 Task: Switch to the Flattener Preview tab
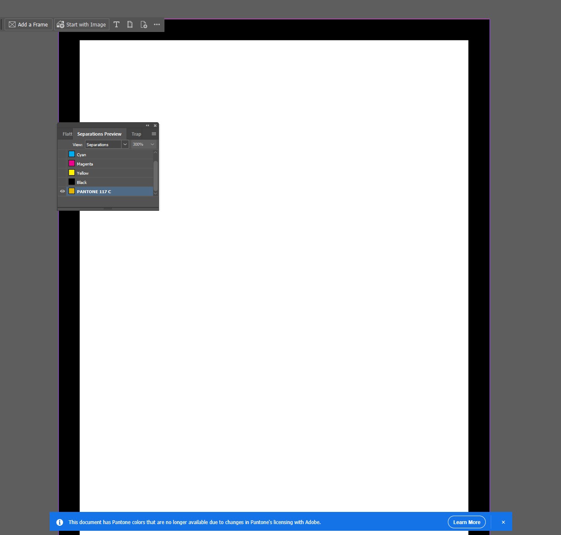(x=67, y=134)
